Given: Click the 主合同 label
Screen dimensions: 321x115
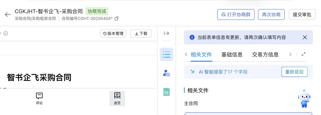Looking at the screenshot, I should [191, 103].
